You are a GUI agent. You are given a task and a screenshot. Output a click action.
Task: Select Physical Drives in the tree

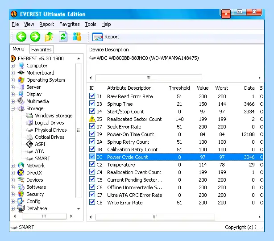click(x=51, y=130)
